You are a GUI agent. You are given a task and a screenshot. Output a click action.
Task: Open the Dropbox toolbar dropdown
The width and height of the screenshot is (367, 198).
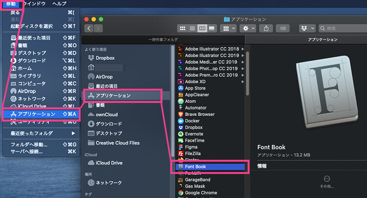tap(307, 28)
